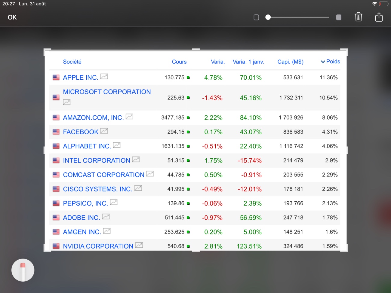Select Adobe's price value 511.445
The image size is (391, 293).
(174, 218)
